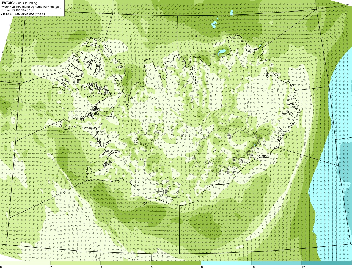Click the '0' tick label on the colorbar
This screenshot has width=352, height=269.
1,267
